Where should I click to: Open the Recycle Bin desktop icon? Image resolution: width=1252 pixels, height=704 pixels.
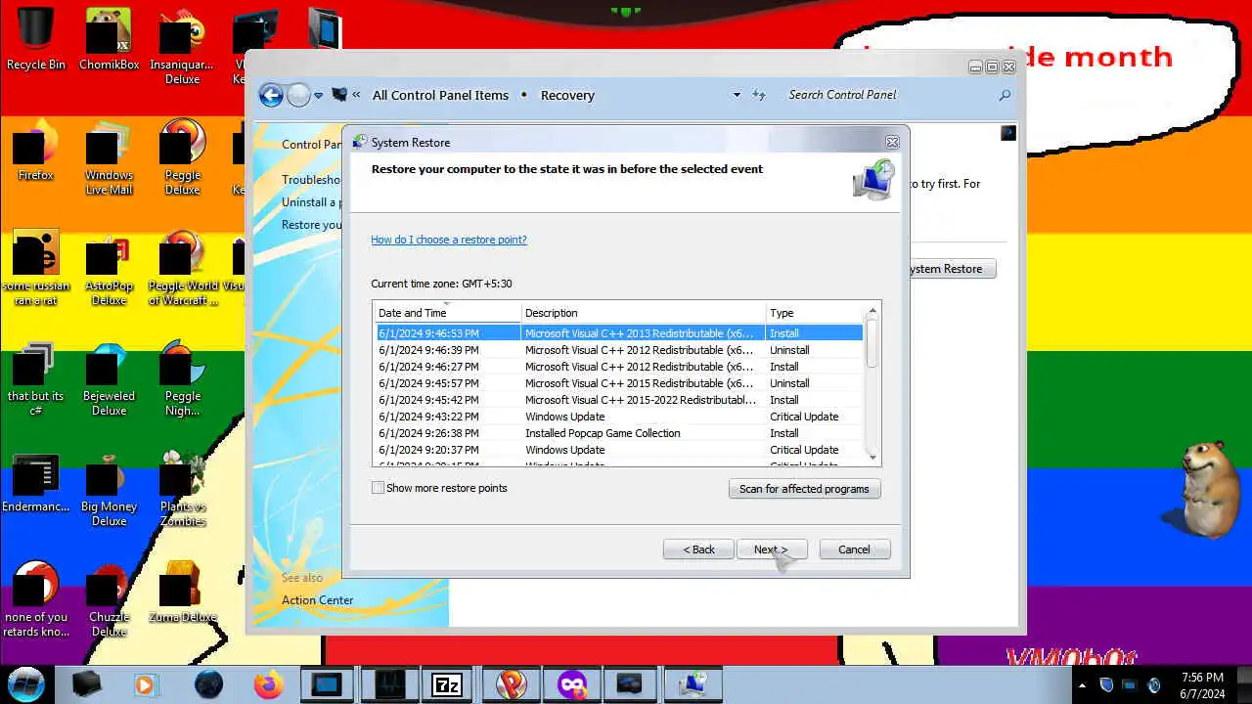[36, 39]
